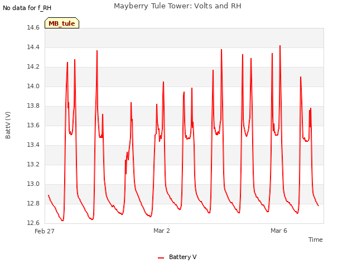
Task: Click the 12.8 y-axis tick label
Action: click(33, 203)
